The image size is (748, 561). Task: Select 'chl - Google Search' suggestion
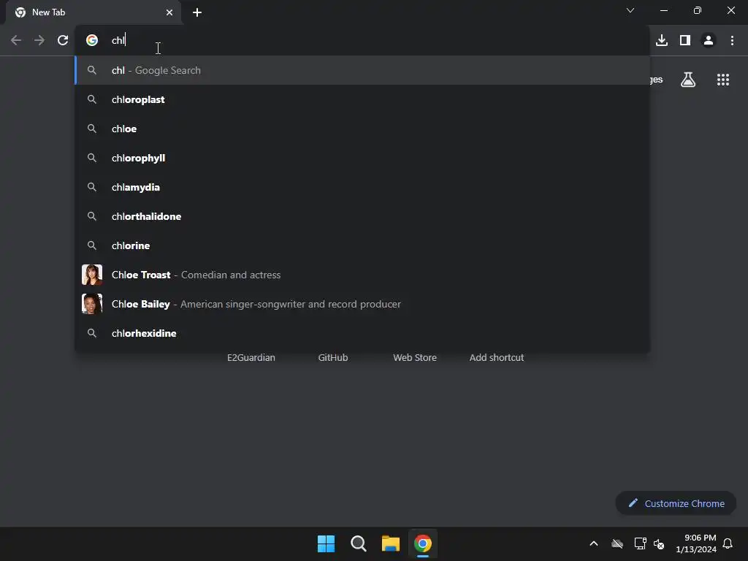(x=362, y=71)
